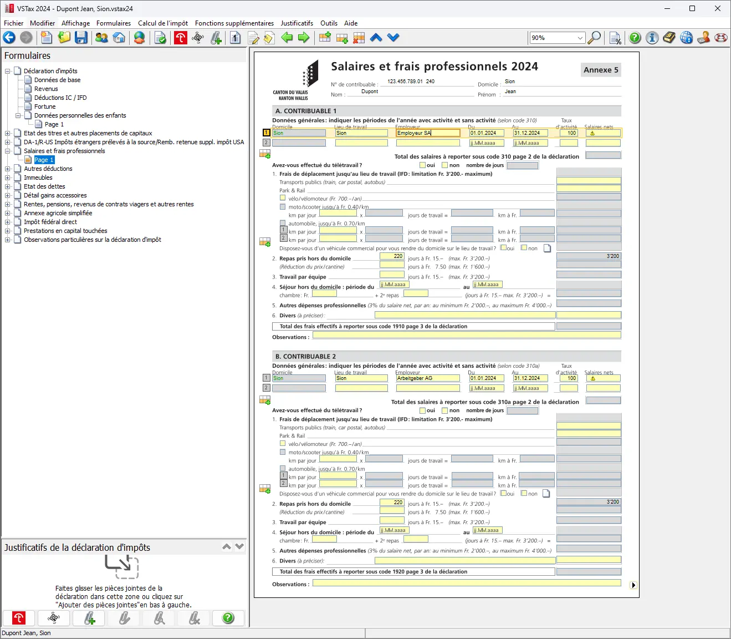
Task: Open the 90% zoom level dropdown
Action: tap(580, 38)
